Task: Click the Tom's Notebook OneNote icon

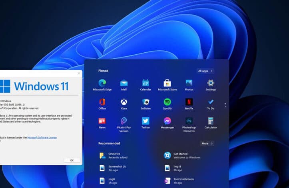Action: 167,181
